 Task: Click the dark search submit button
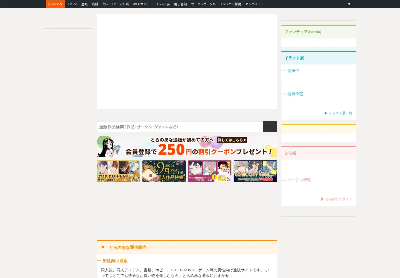270,127
